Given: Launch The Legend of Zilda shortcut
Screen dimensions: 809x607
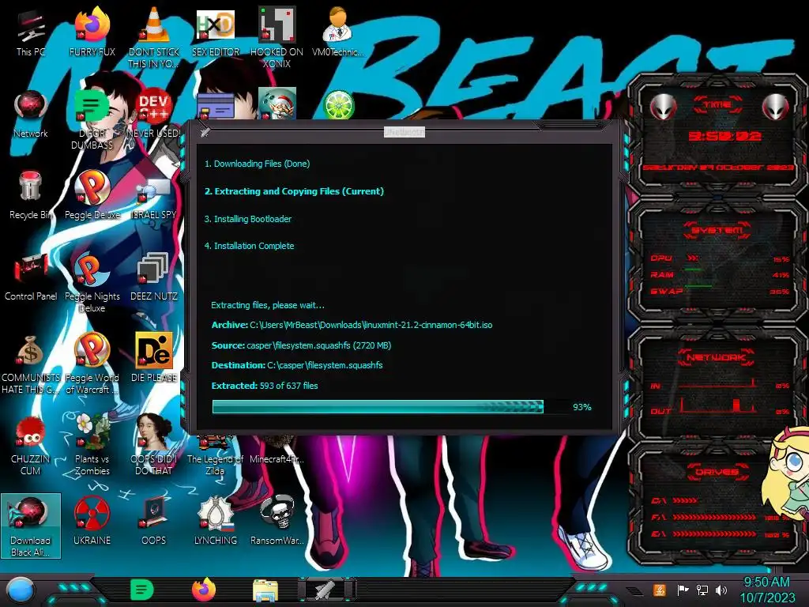Looking at the screenshot, I should pos(215,457).
